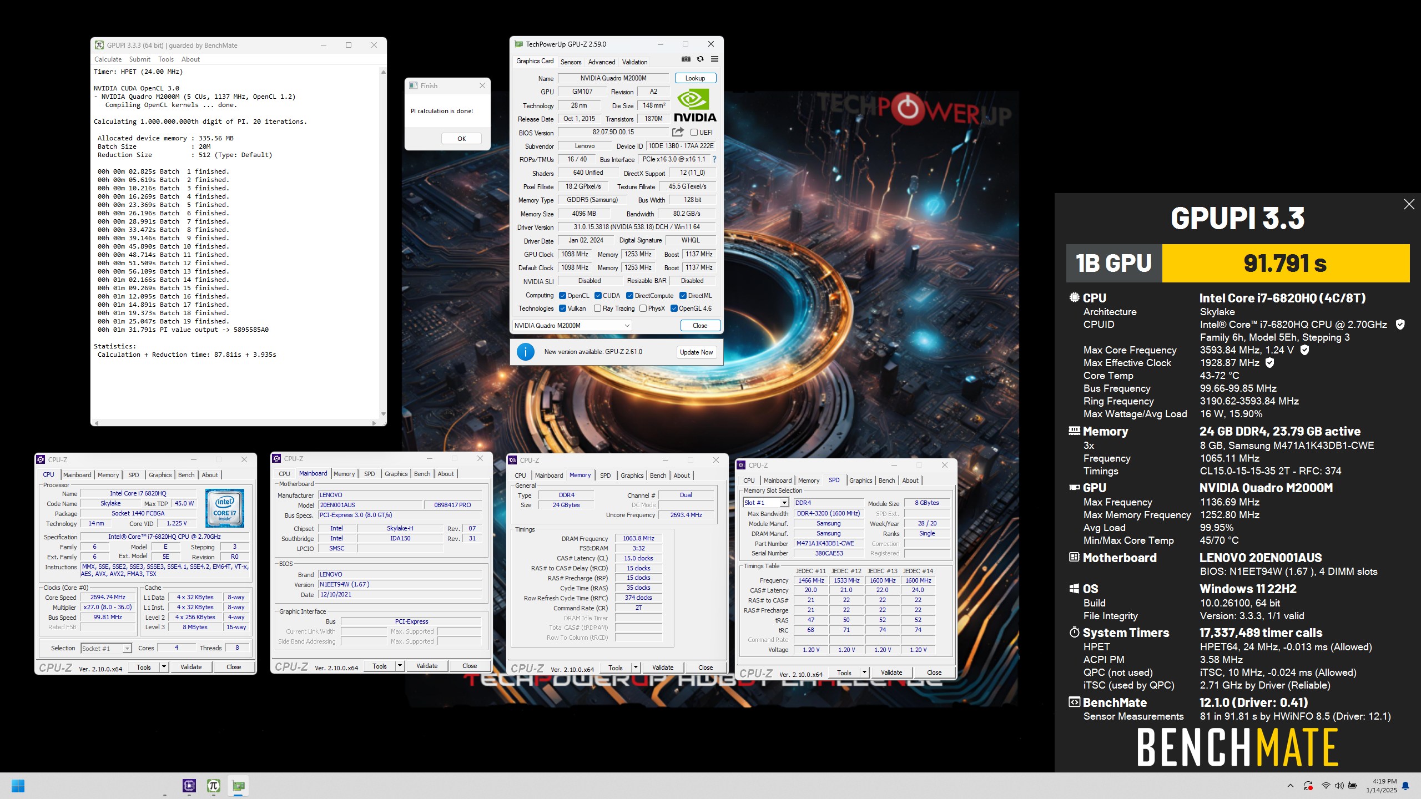Expand Tools arrow in CPU-Z SPD window
The height and width of the screenshot is (799, 1421).
point(864,672)
